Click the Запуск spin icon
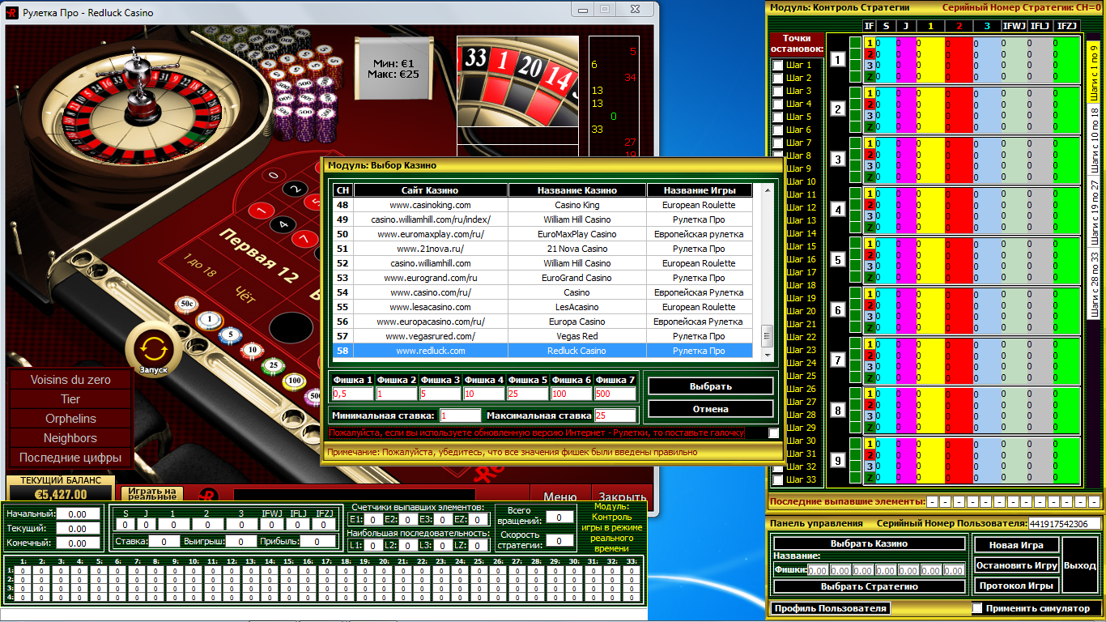Image resolution: width=1106 pixels, height=622 pixels. tap(152, 348)
